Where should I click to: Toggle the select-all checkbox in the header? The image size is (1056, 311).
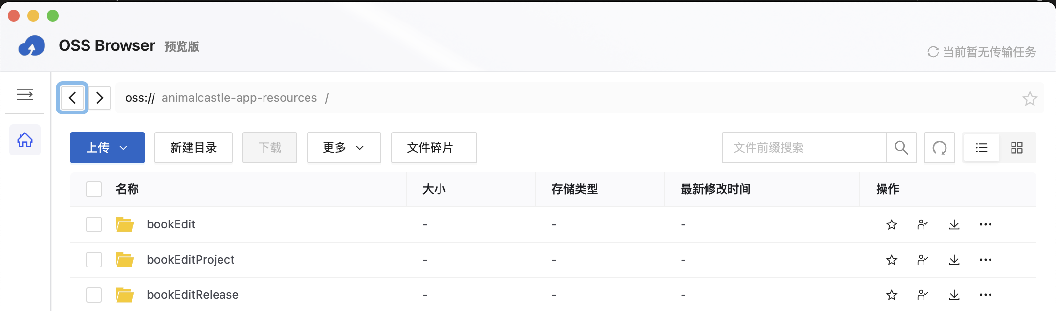tap(94, 189)
